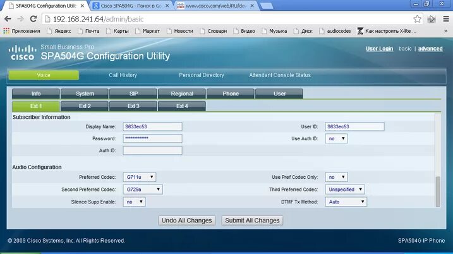This screenshot has width=453, height=254.
Task: Close the SPA504G Configuration Utility tab
Action: coord(82,6)
